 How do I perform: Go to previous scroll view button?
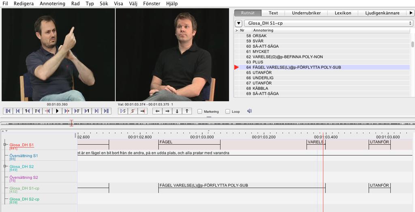tap(18, 111)
